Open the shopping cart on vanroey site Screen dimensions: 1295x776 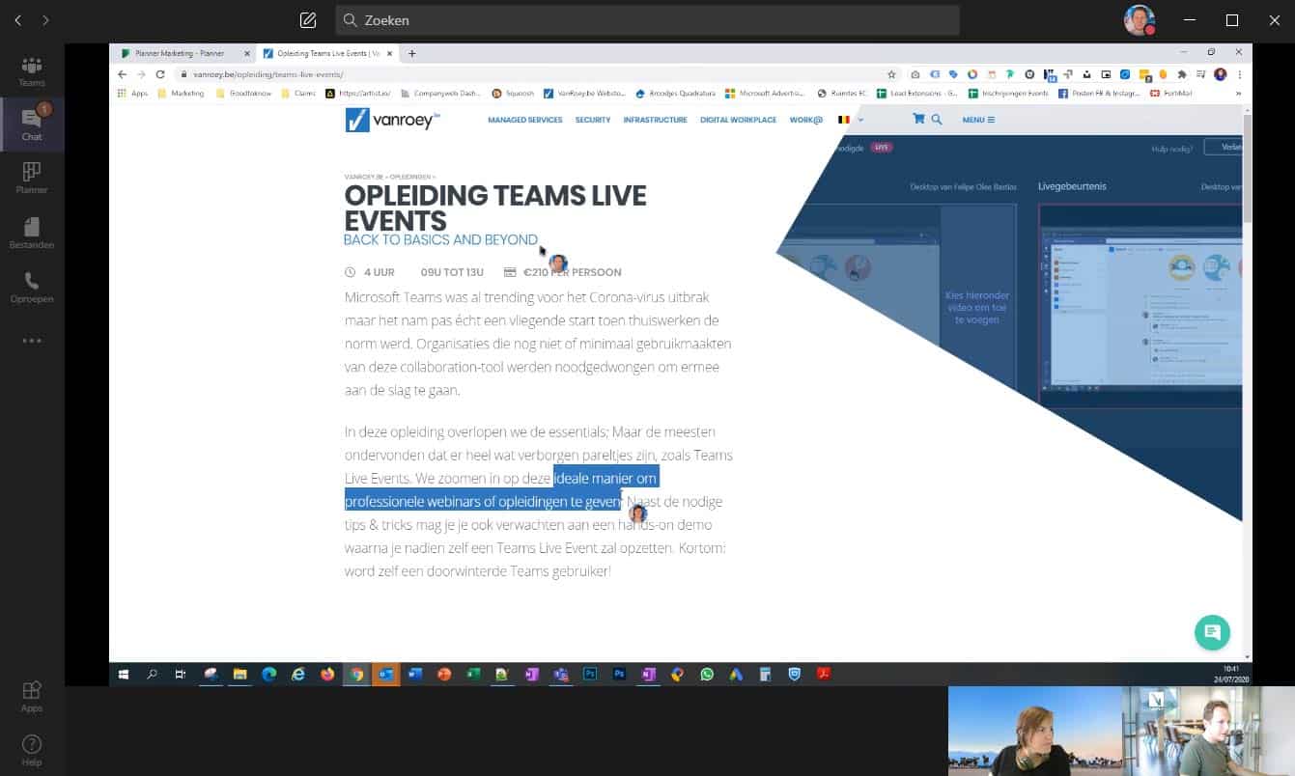coord(918,120)
